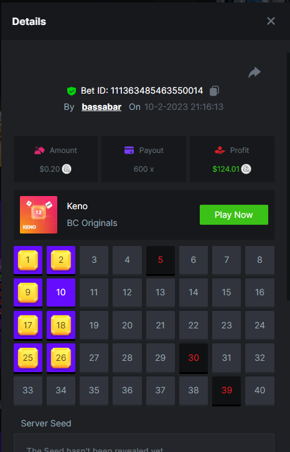Click the Keno game thumbnail
The image size is (290, 452).
click(x=39, y=215)
